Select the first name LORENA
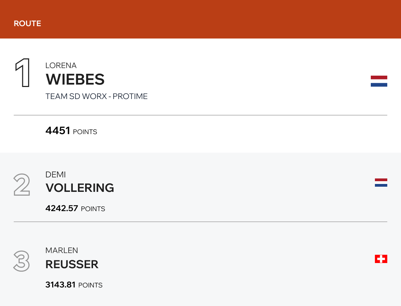Viewport: 401px width, 306px height. point(61,65)
